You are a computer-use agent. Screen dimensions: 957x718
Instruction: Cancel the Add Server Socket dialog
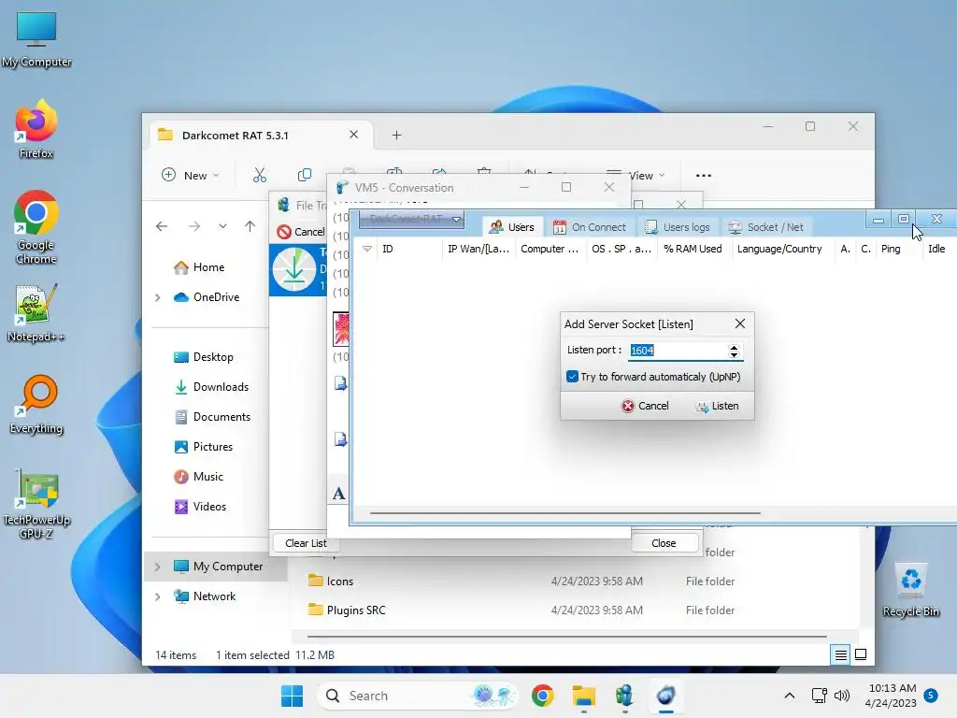[645, 406]
